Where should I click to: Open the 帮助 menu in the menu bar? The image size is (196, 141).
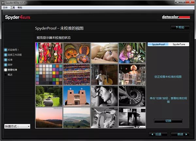coord(20,7)
